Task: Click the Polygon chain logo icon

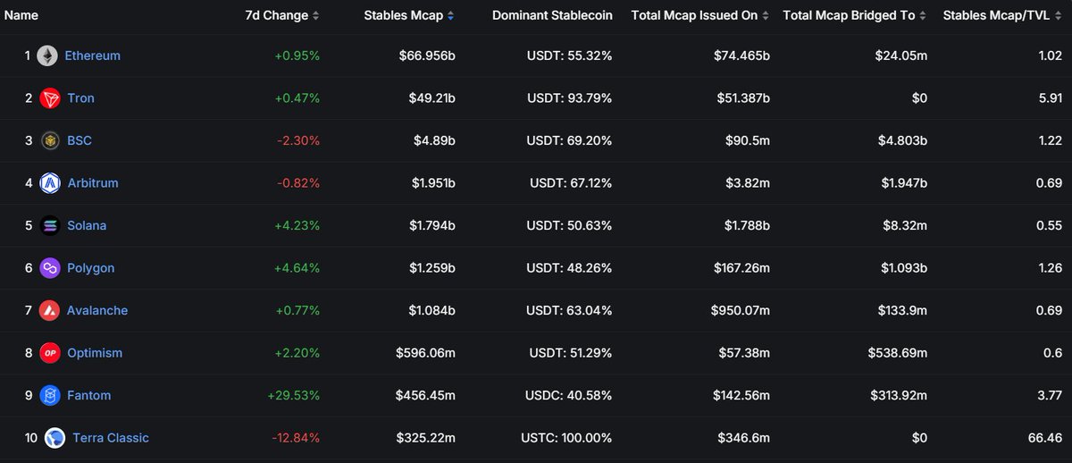Action: point(50,268)
